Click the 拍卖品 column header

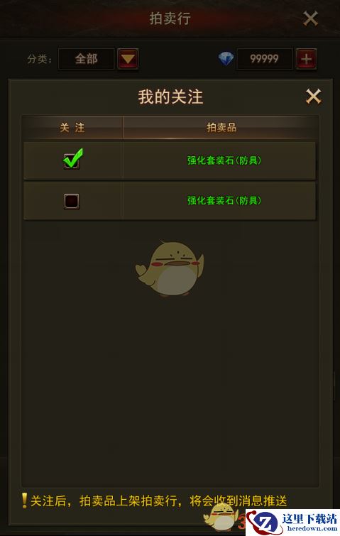point(221,128)
